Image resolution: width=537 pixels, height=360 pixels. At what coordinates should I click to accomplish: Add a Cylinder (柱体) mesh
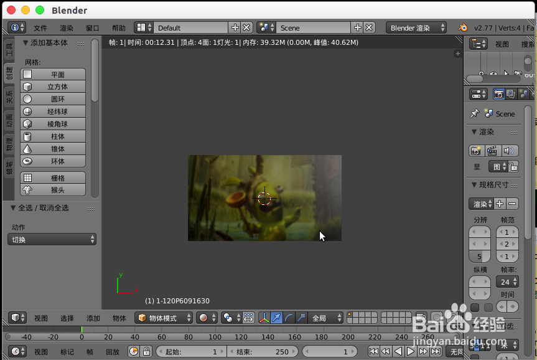(53, 136)
